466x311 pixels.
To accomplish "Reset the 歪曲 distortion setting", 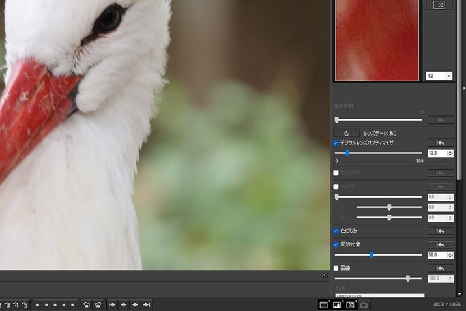I will coord(441,269).
